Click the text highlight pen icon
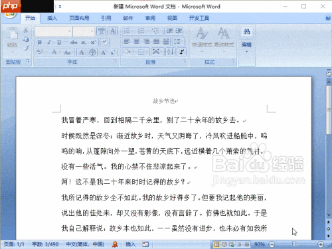This screenshot has height=249, width=332. [x=40, y=52]
